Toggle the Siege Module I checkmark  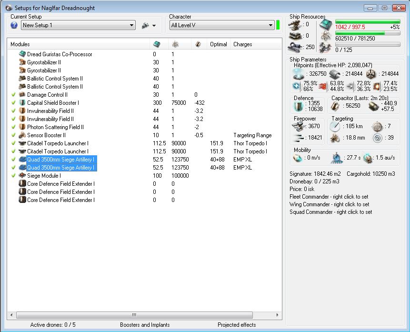click(13, 176)
